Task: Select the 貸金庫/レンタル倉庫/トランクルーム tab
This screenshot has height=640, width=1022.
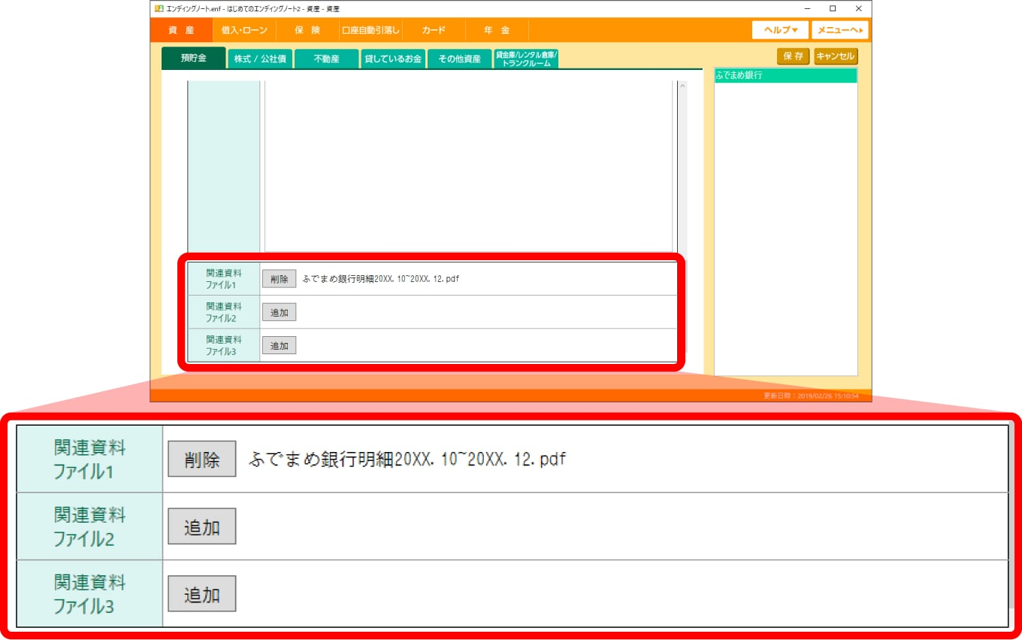Action: (x=525, y=59)
